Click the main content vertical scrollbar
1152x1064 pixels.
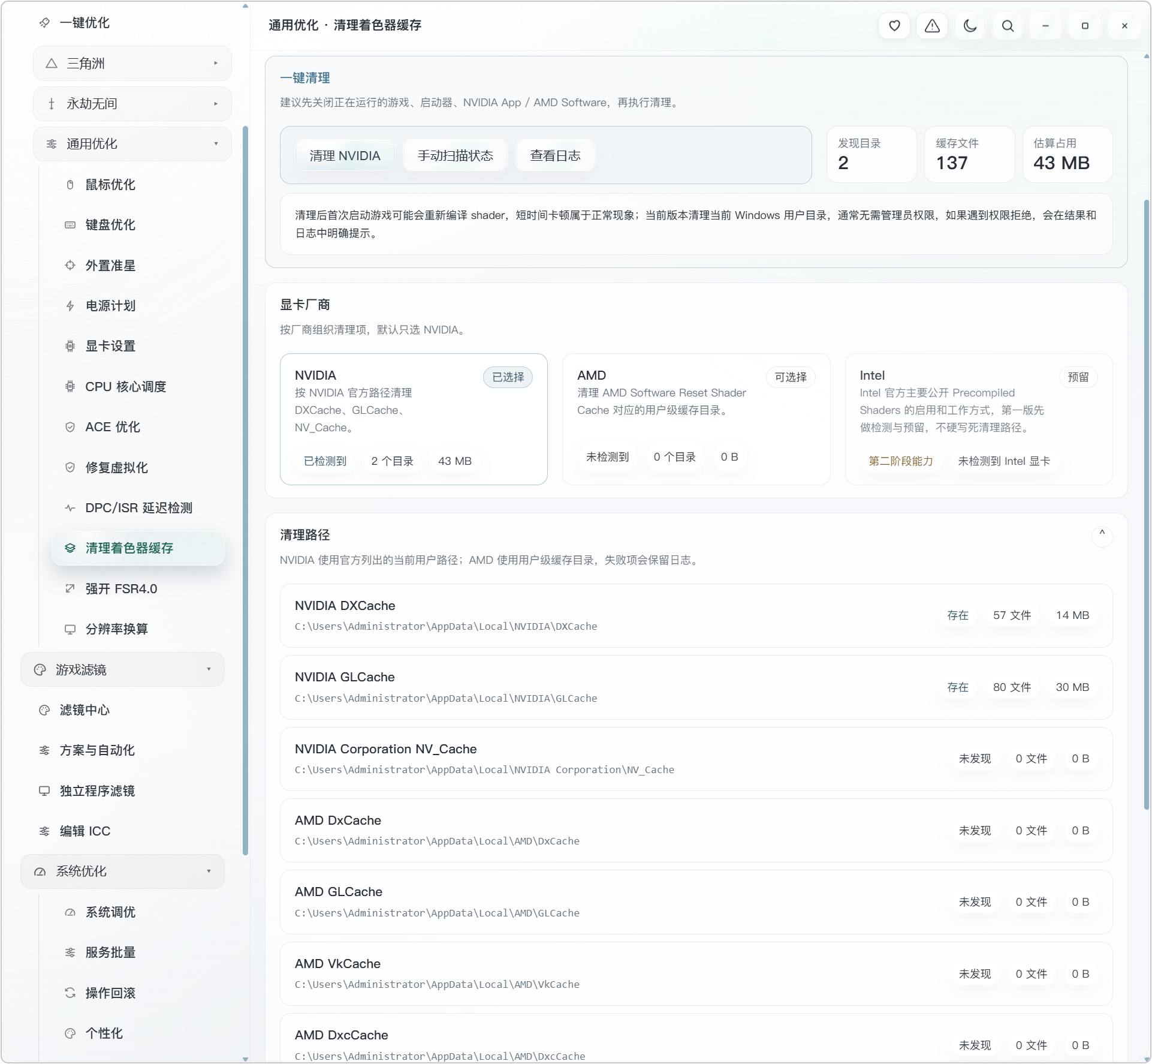(1147, 504)
